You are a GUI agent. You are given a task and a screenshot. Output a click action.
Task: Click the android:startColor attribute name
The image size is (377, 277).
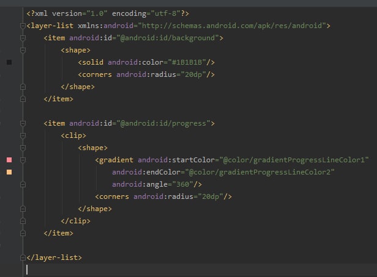pos(176,160)
